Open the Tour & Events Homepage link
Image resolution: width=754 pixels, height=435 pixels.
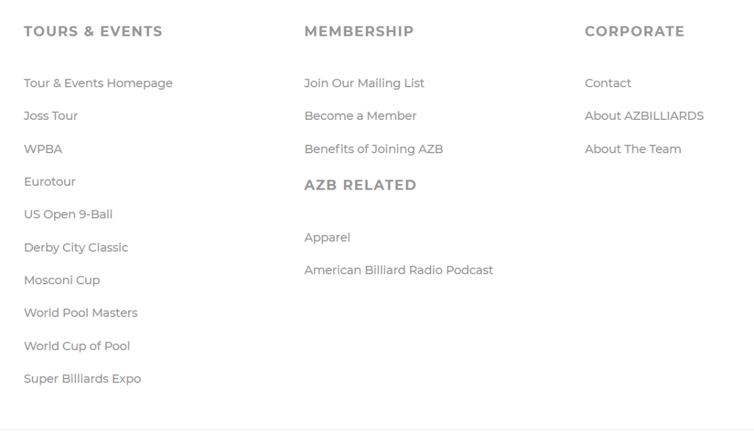click(98, 82)
